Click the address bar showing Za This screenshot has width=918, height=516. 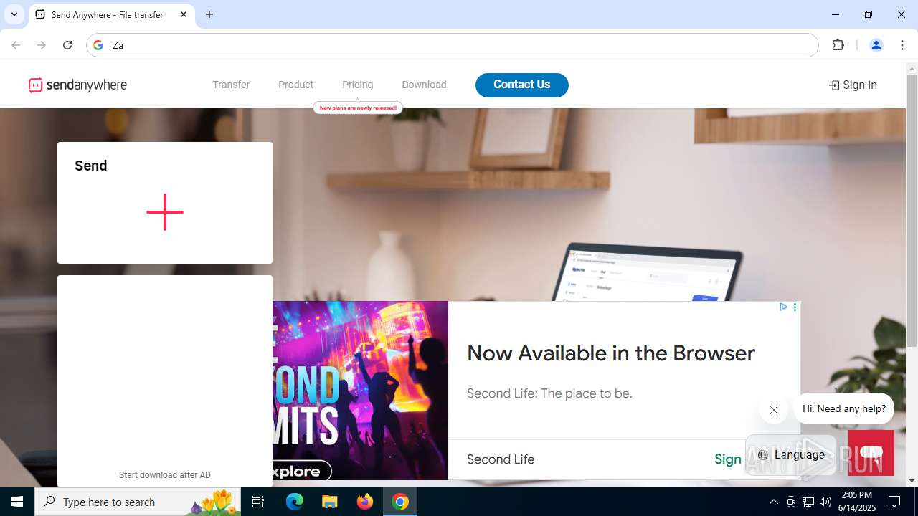coord(452,45)
